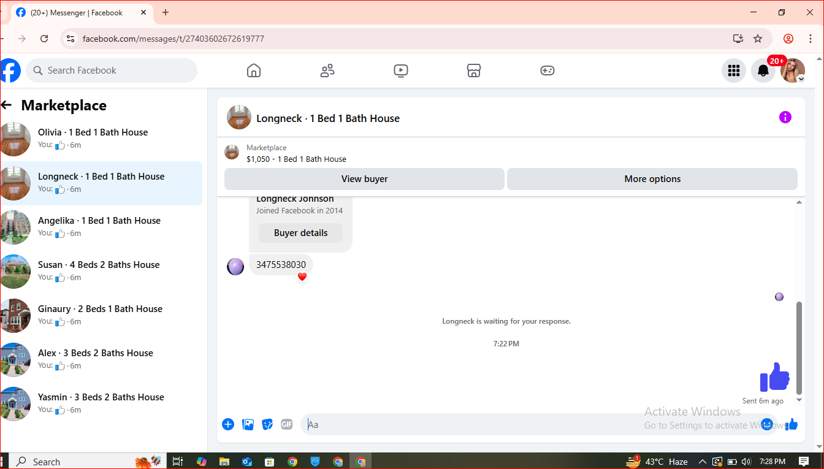The image size is (824, 469).
Task: Open the GIF picker
Action: 287,424
